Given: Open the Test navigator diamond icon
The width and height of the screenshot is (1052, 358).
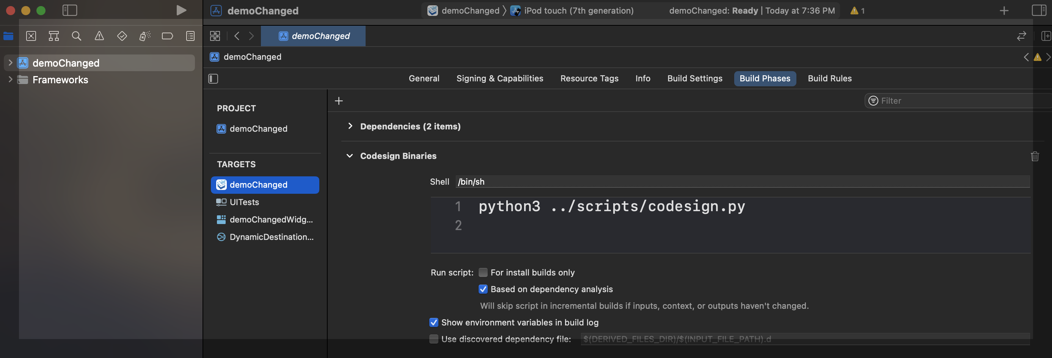Looking at the screenshot, I should pos(122,36).
